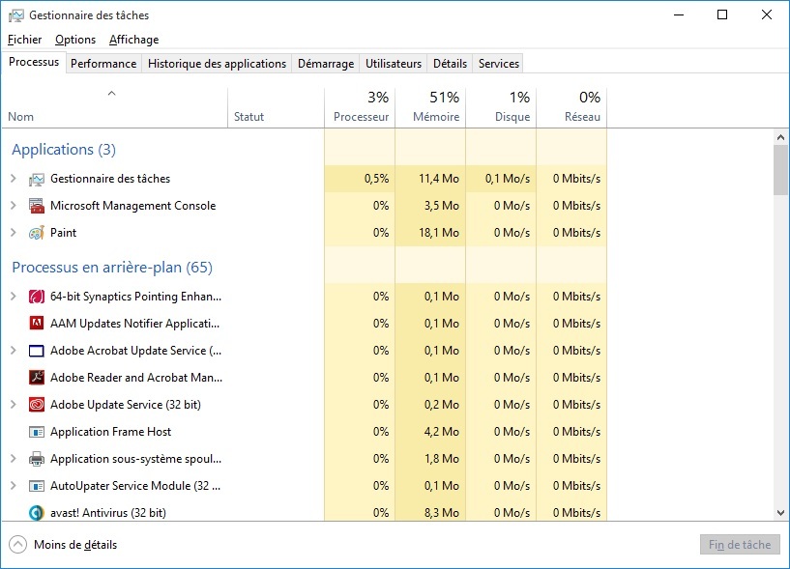790x569 pixels.
Task: Click the AutoUpater Service Module icon
Action: (x=37, y=486)
